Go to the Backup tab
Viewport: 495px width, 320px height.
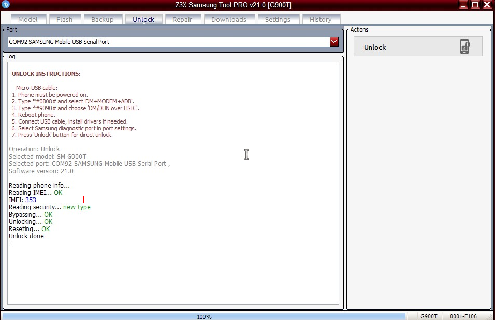[x=103, y=19]
